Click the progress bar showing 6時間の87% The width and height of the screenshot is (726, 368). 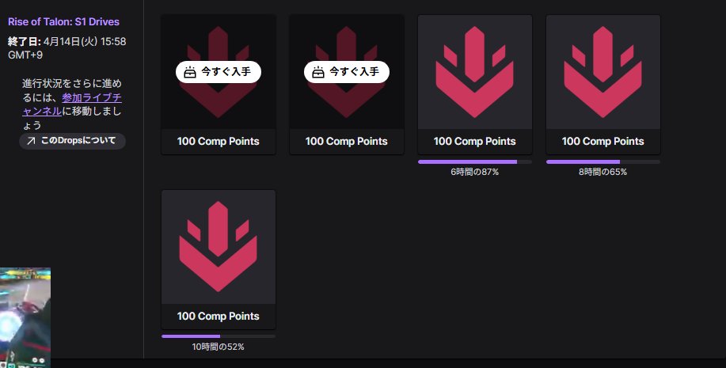[x=474, y=161]
